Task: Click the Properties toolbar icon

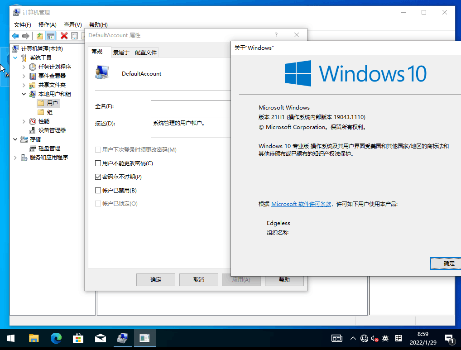Action: (x=75, y=36)
